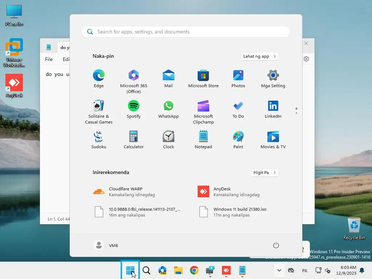Viewport: 372px width, 279px height.
Task: Open Solitaire & Casual Games
Action: (x=99, y=112)
